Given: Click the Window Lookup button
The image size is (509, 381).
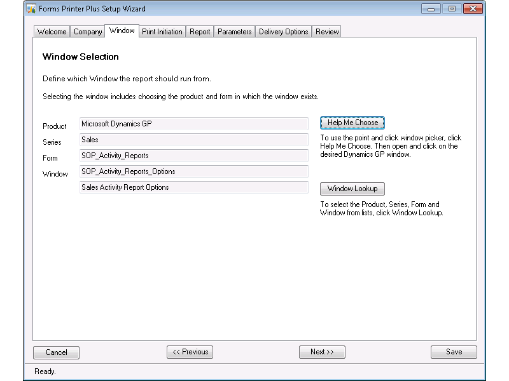Looking at the screenshot, I should pyautogui.click(x=352, y=189).
